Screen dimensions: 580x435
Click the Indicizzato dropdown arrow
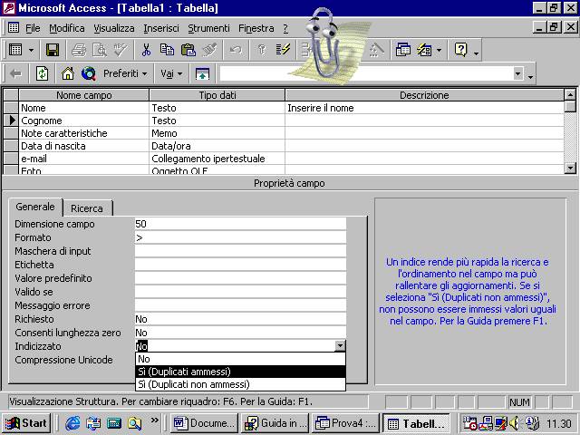pos(341,346)
